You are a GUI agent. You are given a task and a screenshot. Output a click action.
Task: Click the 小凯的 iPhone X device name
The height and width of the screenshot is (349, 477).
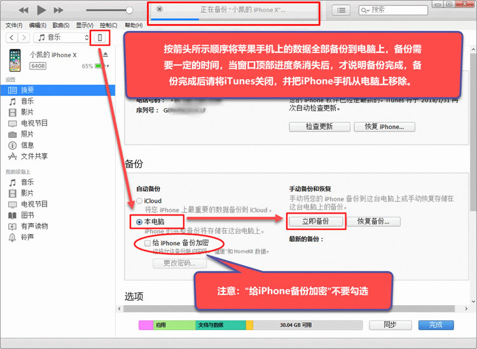pos(53,55)
